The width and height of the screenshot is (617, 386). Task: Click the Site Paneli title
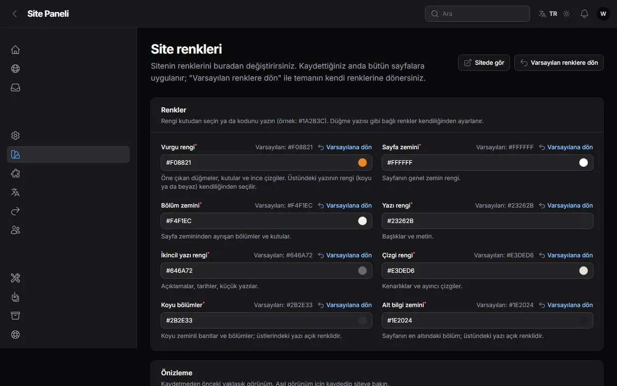[48, 14]
